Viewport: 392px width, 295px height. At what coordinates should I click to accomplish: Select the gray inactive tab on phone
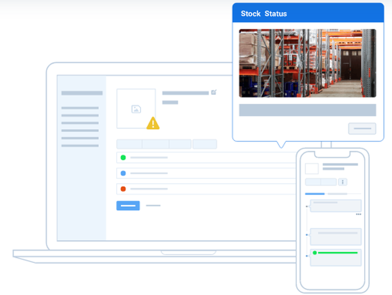point(338,194)
